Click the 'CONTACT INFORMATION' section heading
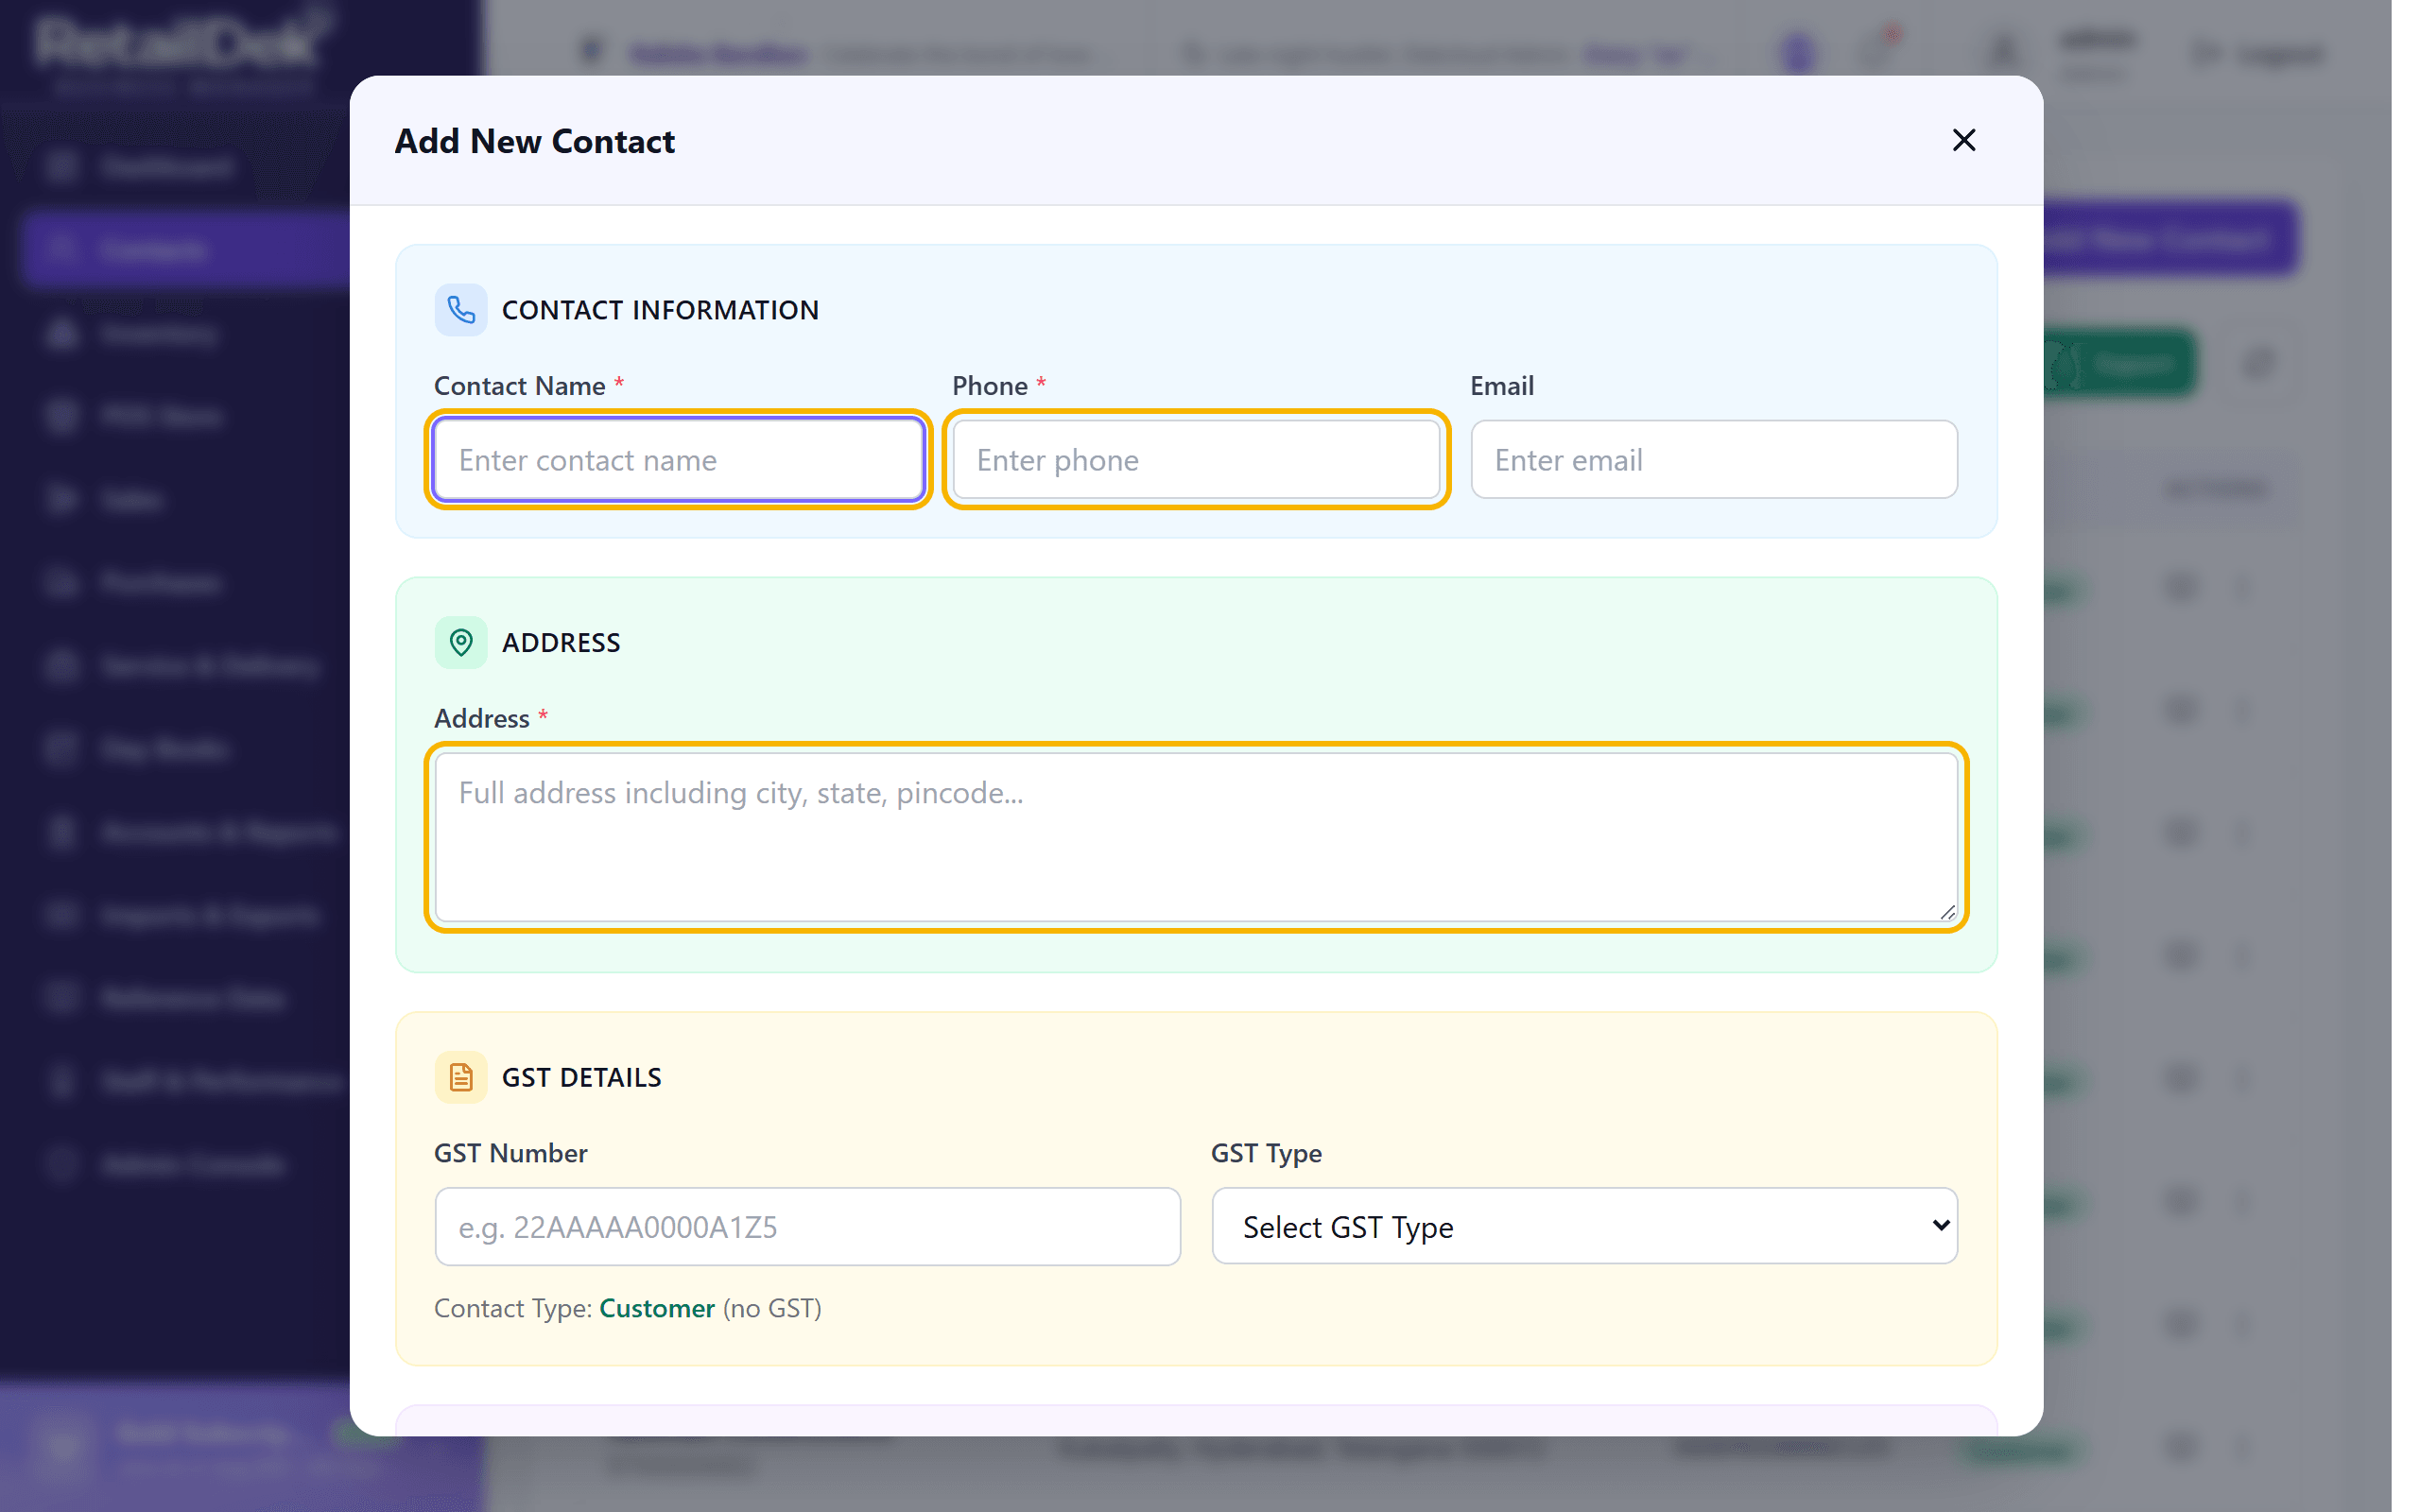The width and height of the screenshot is (2420, 1512). click(660, 310)
